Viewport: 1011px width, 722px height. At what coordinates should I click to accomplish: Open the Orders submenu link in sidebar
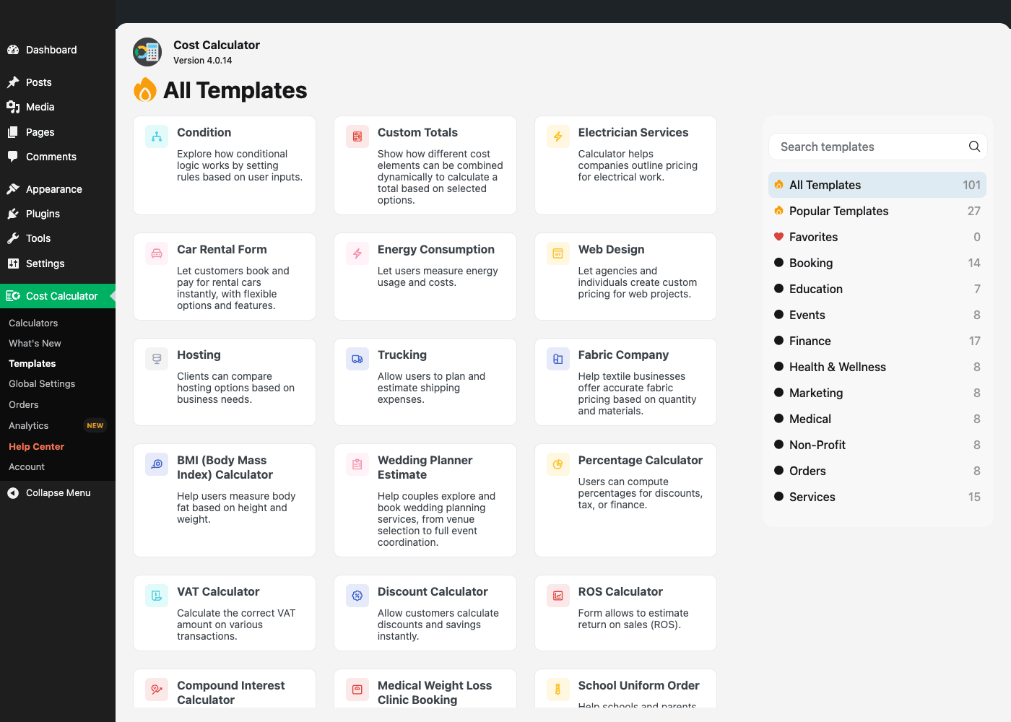pyautogui.click(x=24, y=404)
